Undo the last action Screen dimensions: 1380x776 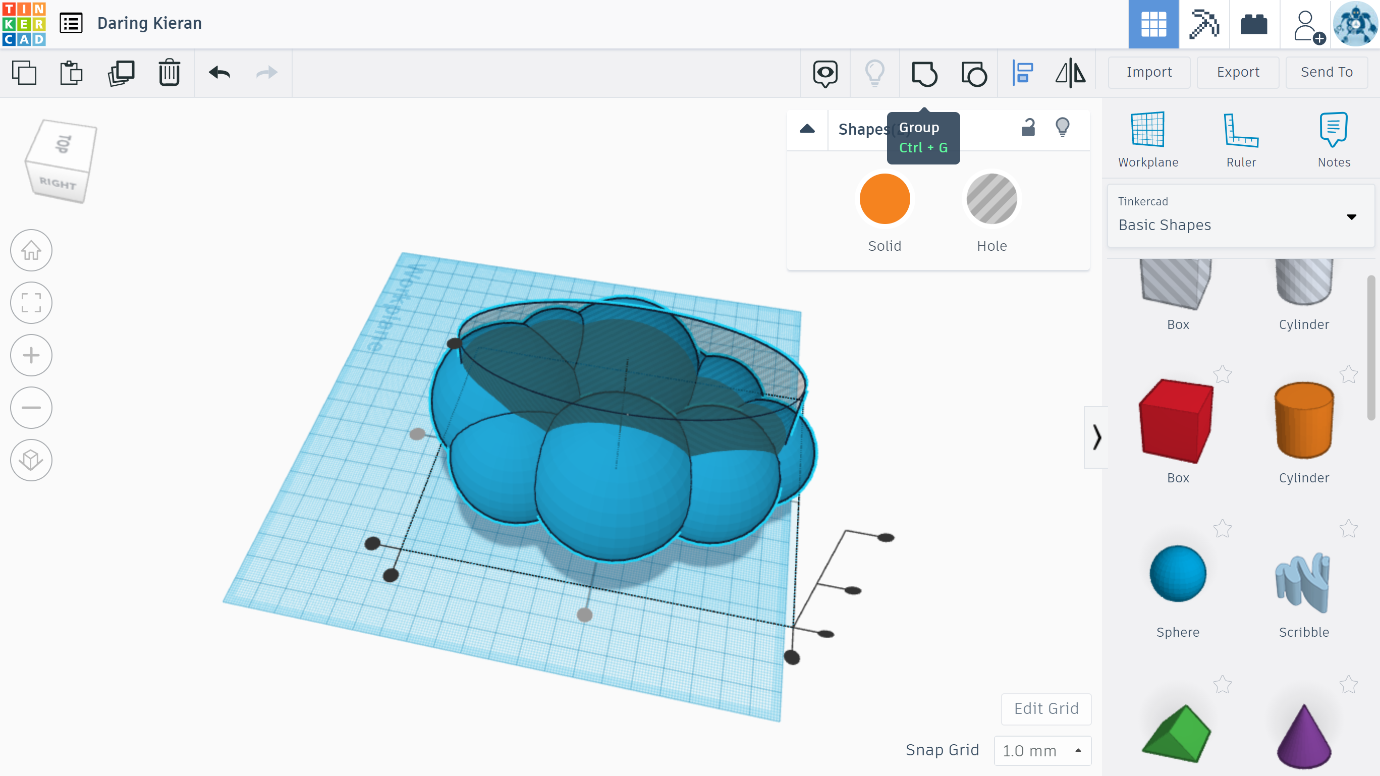219,73
